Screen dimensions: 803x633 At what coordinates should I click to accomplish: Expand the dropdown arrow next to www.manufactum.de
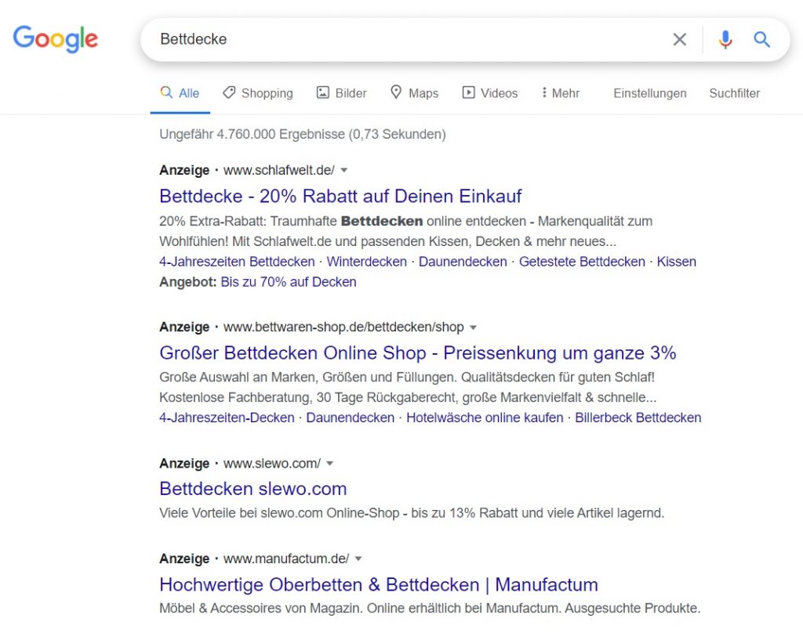point(358,559)
